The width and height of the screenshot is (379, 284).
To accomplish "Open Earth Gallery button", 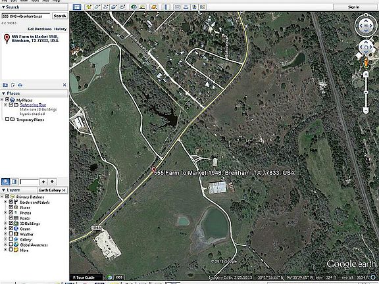I will tap(52, 190).
